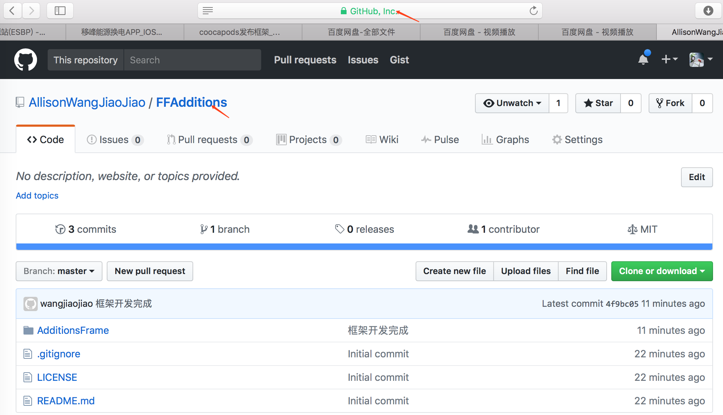723x415 pixels.
Task: Click the AdditionsFrame folder icon
Action: [x=28, y=330]
